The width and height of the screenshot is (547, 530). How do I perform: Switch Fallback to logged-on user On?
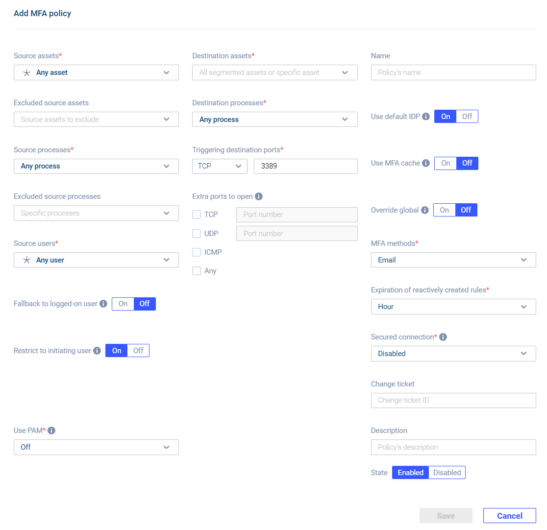pyautogui.click(x=123, y=304)
